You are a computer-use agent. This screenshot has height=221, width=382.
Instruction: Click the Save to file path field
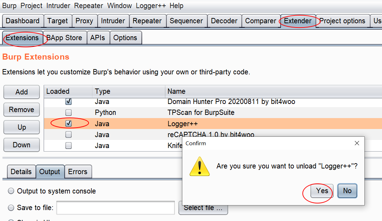[x=115, y=208]
